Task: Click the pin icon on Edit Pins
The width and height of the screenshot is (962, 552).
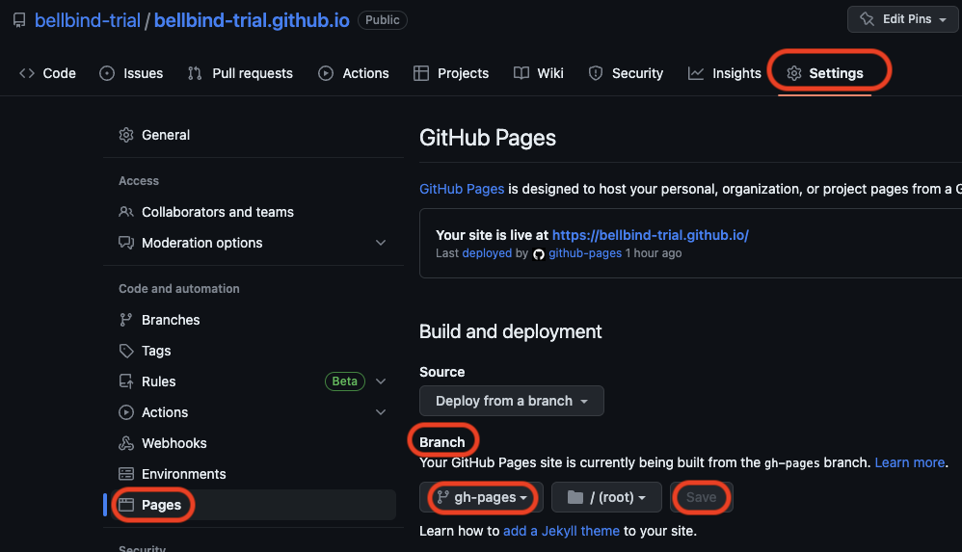Action: 867,19
